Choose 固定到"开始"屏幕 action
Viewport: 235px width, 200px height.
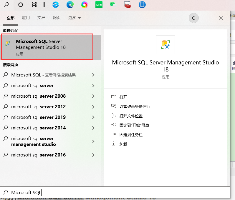pos(134,125)
